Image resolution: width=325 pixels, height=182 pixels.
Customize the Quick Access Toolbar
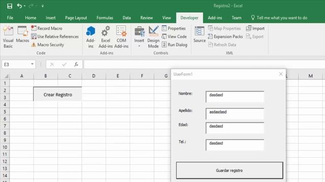pyautogui.click(x=43, y=6)
